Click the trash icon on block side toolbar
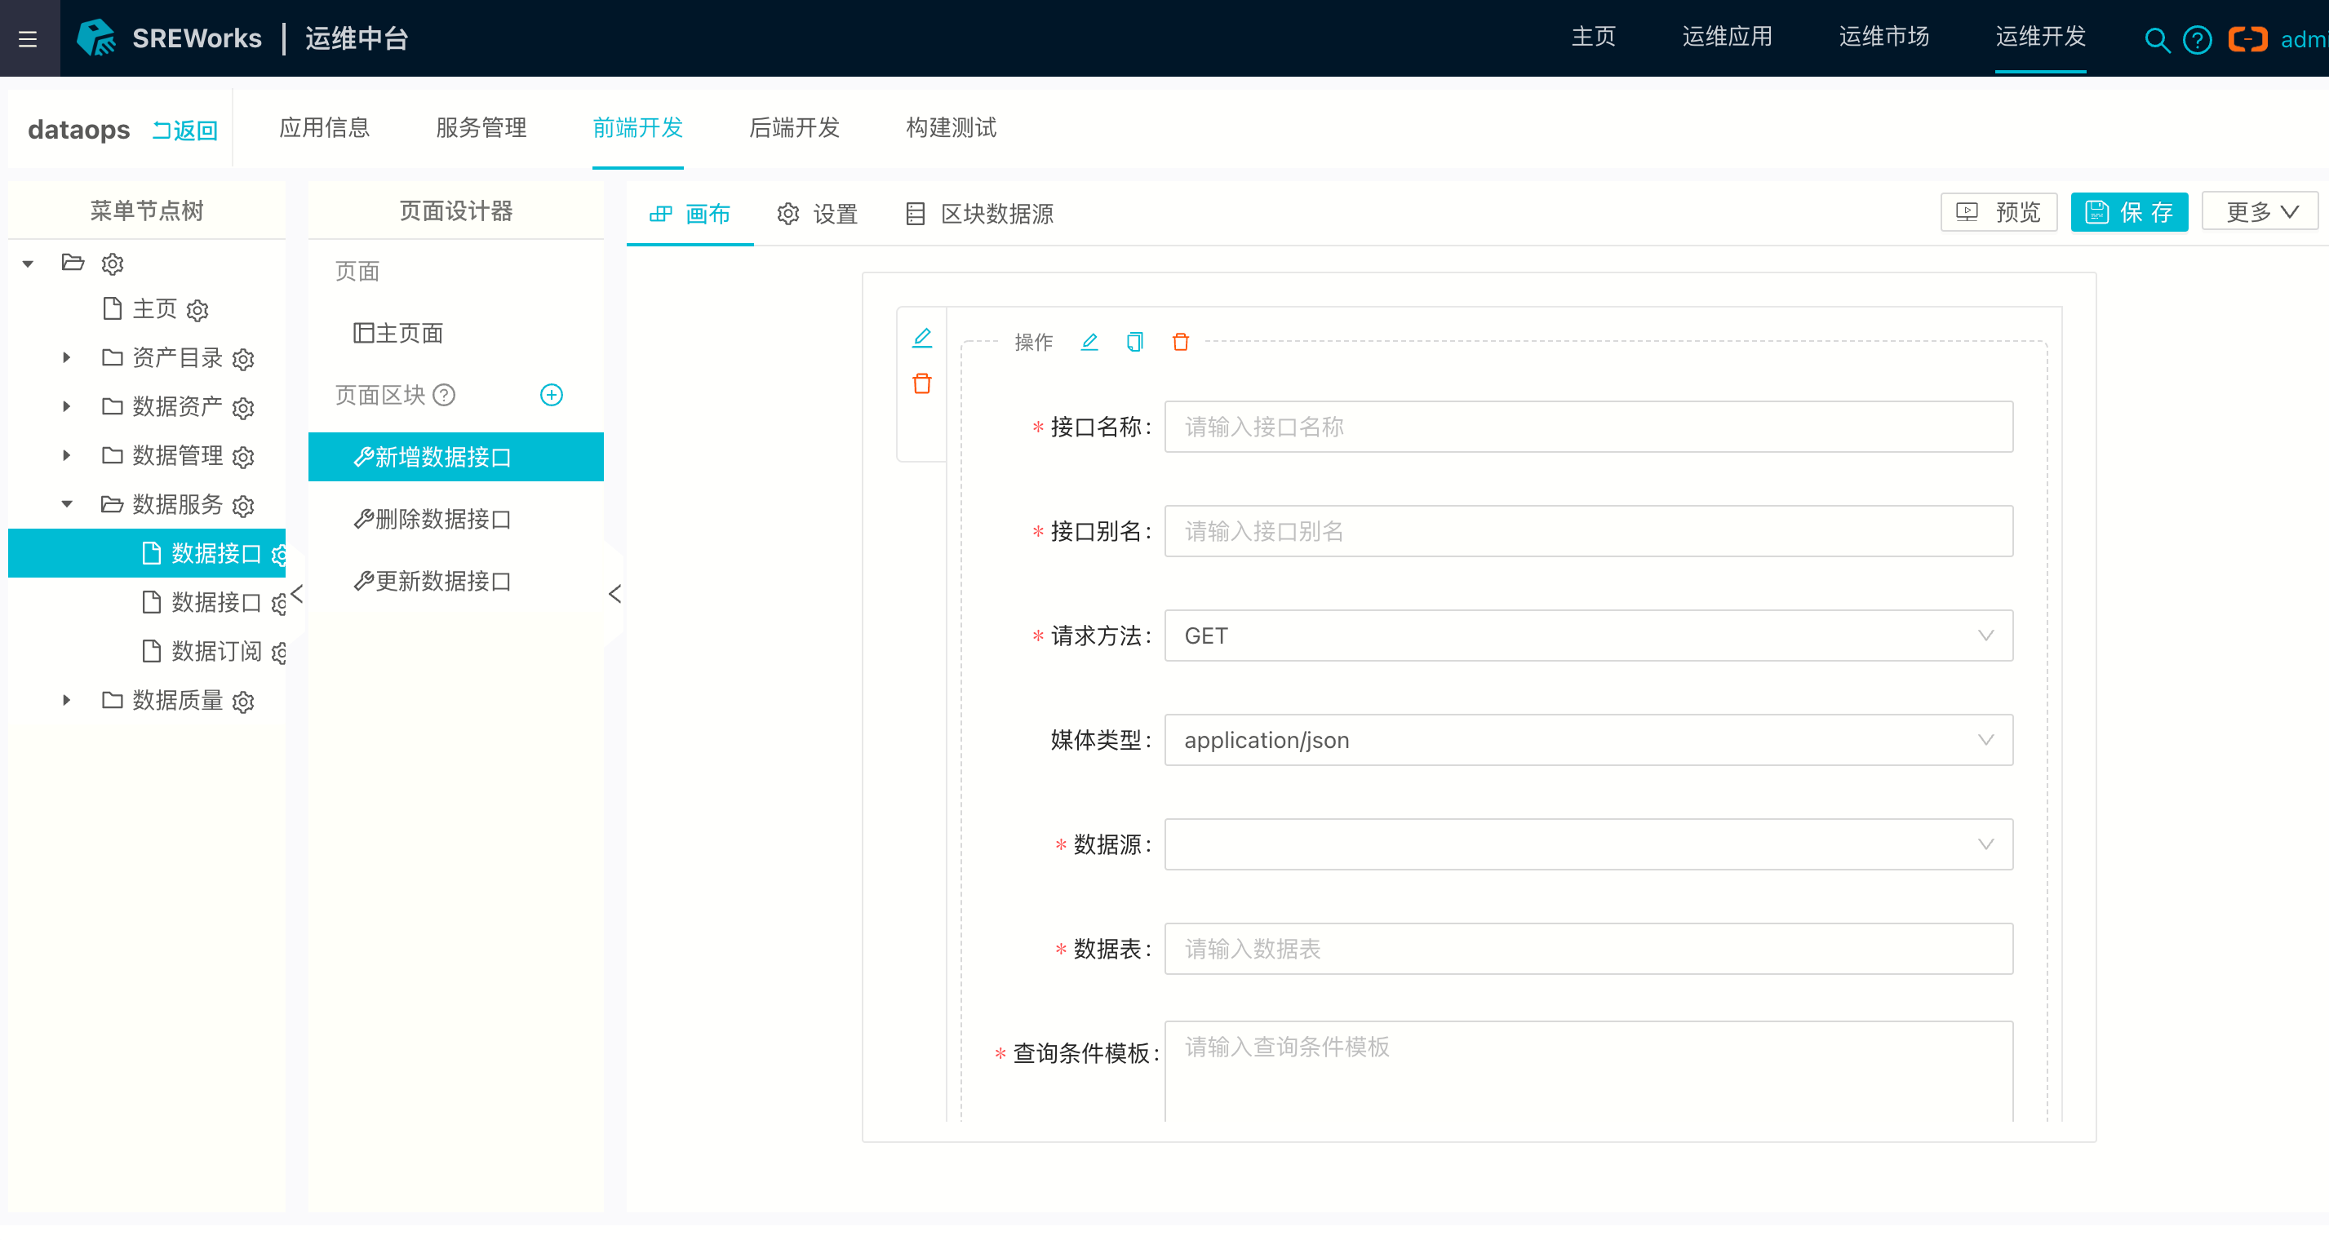Viewport: 2329px width, 1240px height. (x=922, y=383)
